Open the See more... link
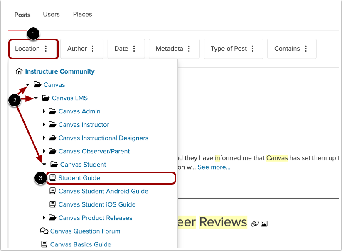The width and height of the screenshot is (342, 251). 214,167
